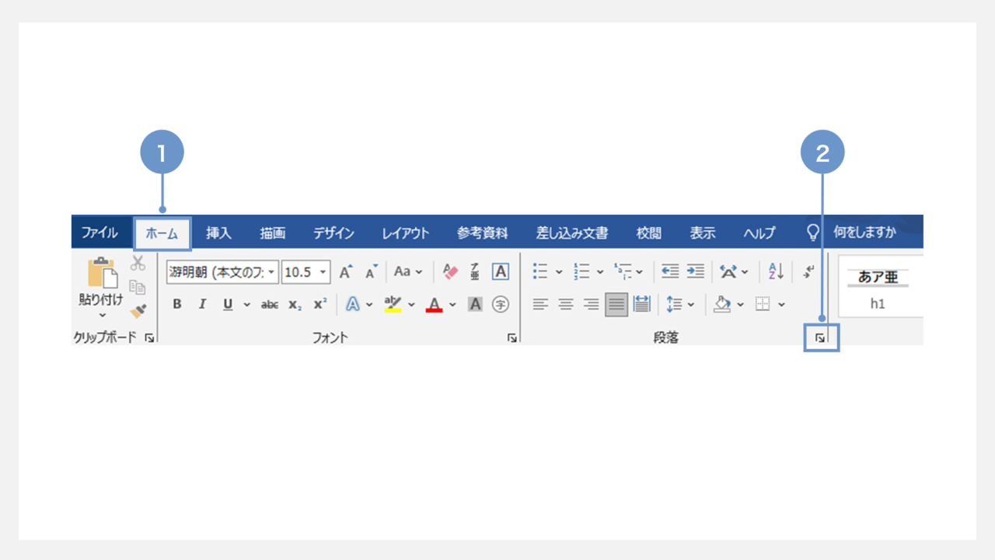Click the Paste (貼り付け) clipboard icon
The height and width of the screenshot is (560, 995).
102,273
